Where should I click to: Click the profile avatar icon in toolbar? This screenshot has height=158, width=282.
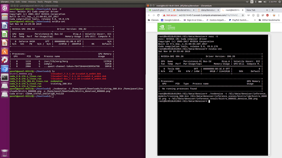[x=274, y=15]
